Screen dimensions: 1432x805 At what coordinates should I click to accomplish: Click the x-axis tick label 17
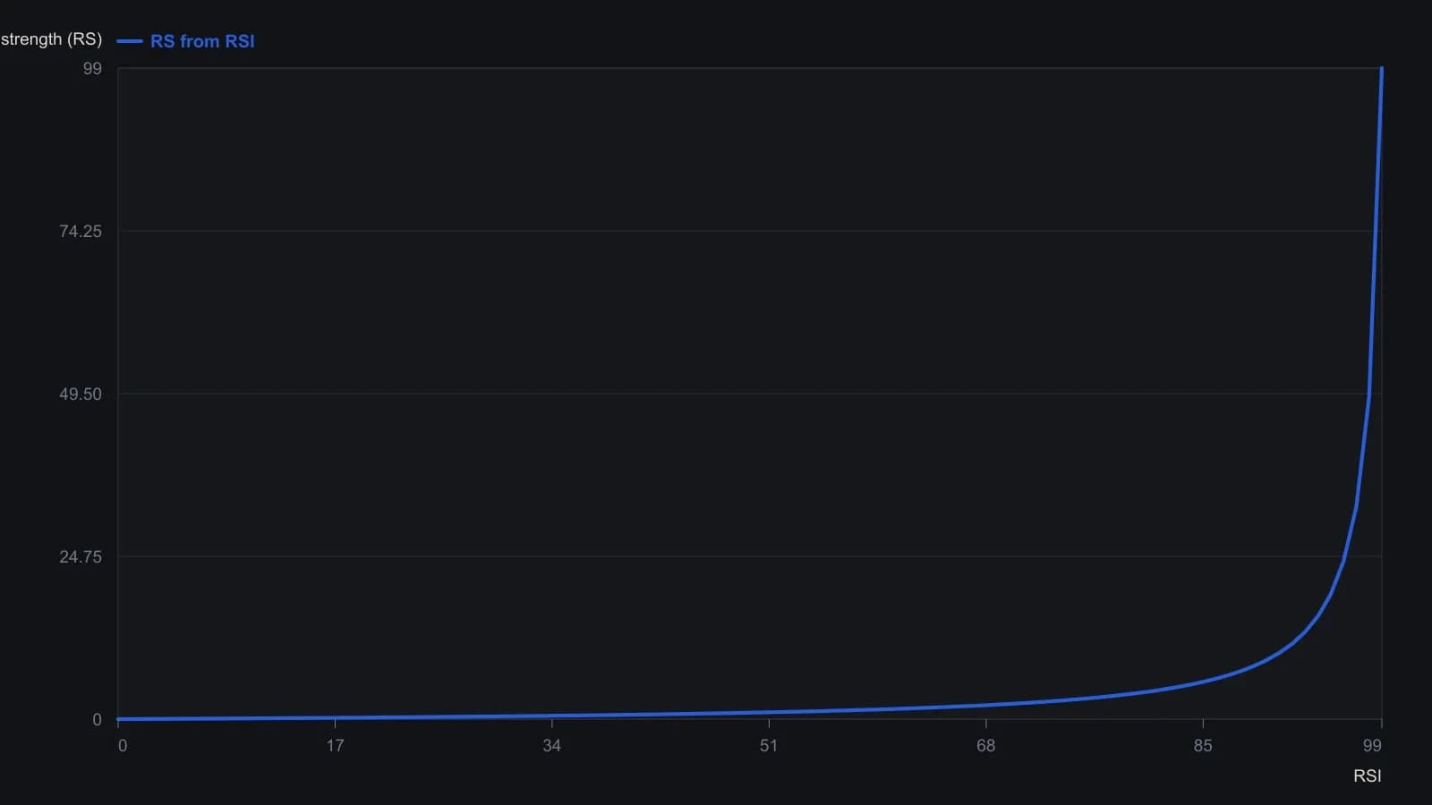(x=335, y=746)
